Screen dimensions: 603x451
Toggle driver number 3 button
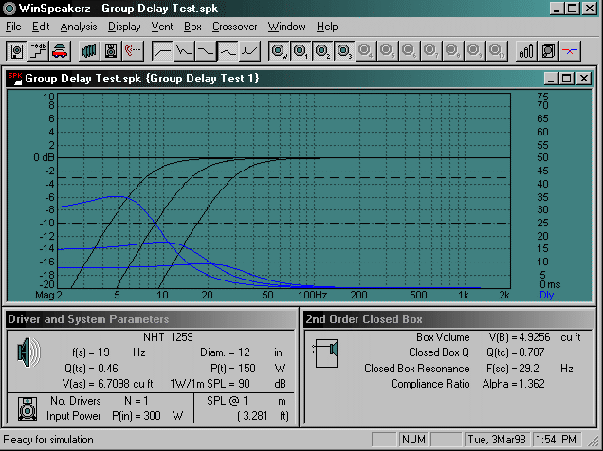point(344,49)
